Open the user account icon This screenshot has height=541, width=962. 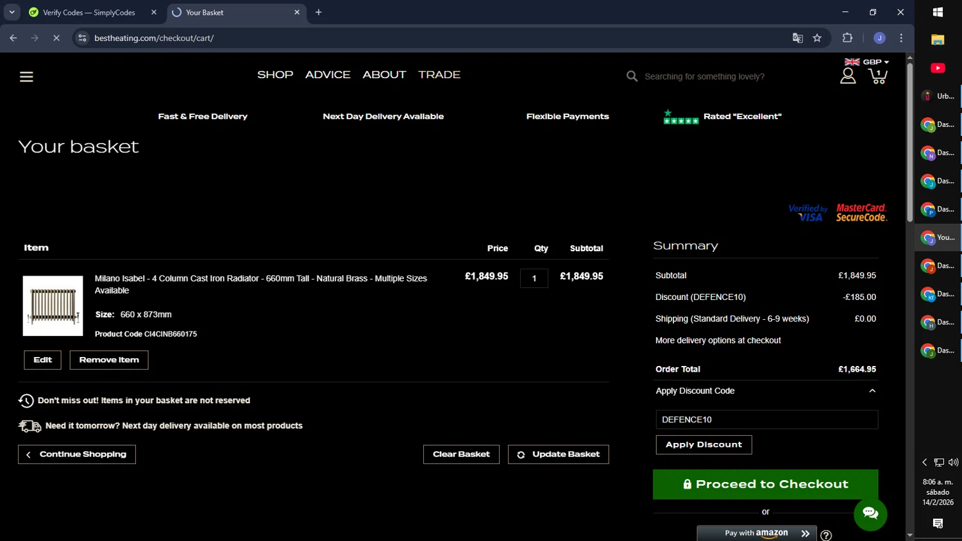(848, 76)
